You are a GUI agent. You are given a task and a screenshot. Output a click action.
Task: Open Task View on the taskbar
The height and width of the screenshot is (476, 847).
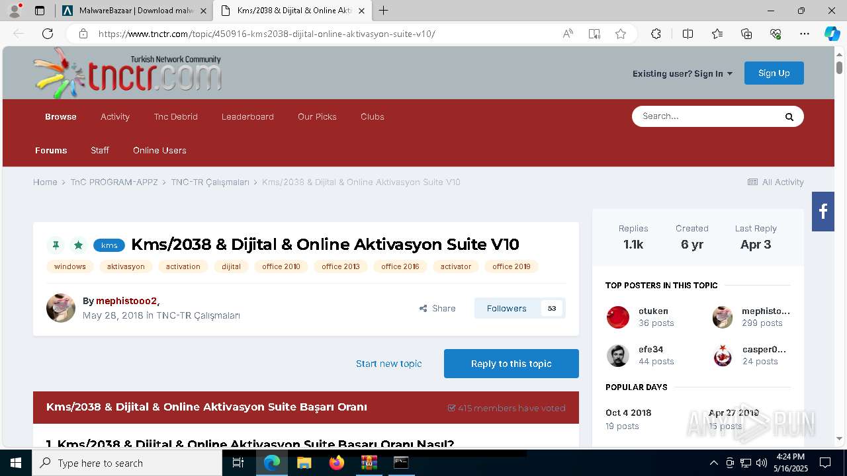(238, 463)
